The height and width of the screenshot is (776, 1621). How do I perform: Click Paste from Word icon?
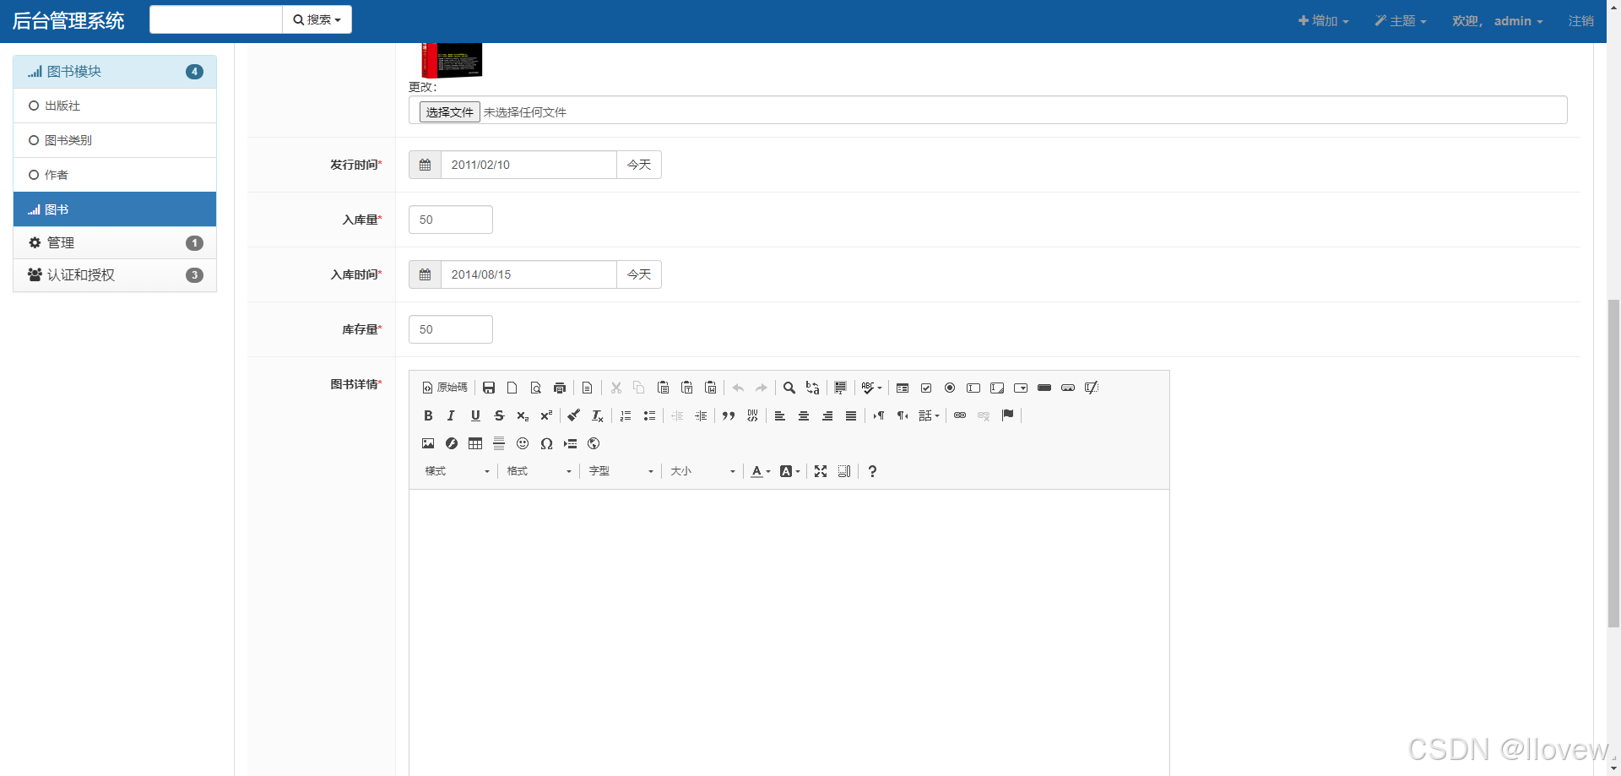click(x=711, y=388)
